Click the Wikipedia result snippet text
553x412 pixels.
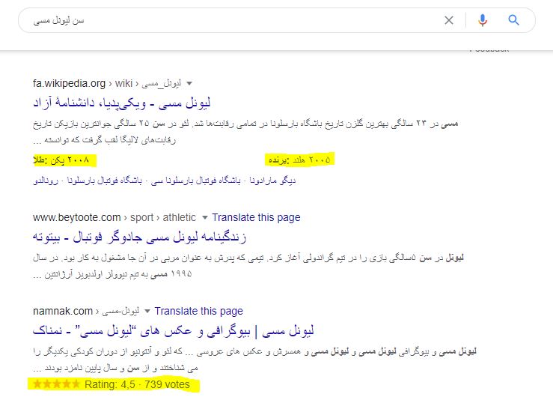click(245, 132)
